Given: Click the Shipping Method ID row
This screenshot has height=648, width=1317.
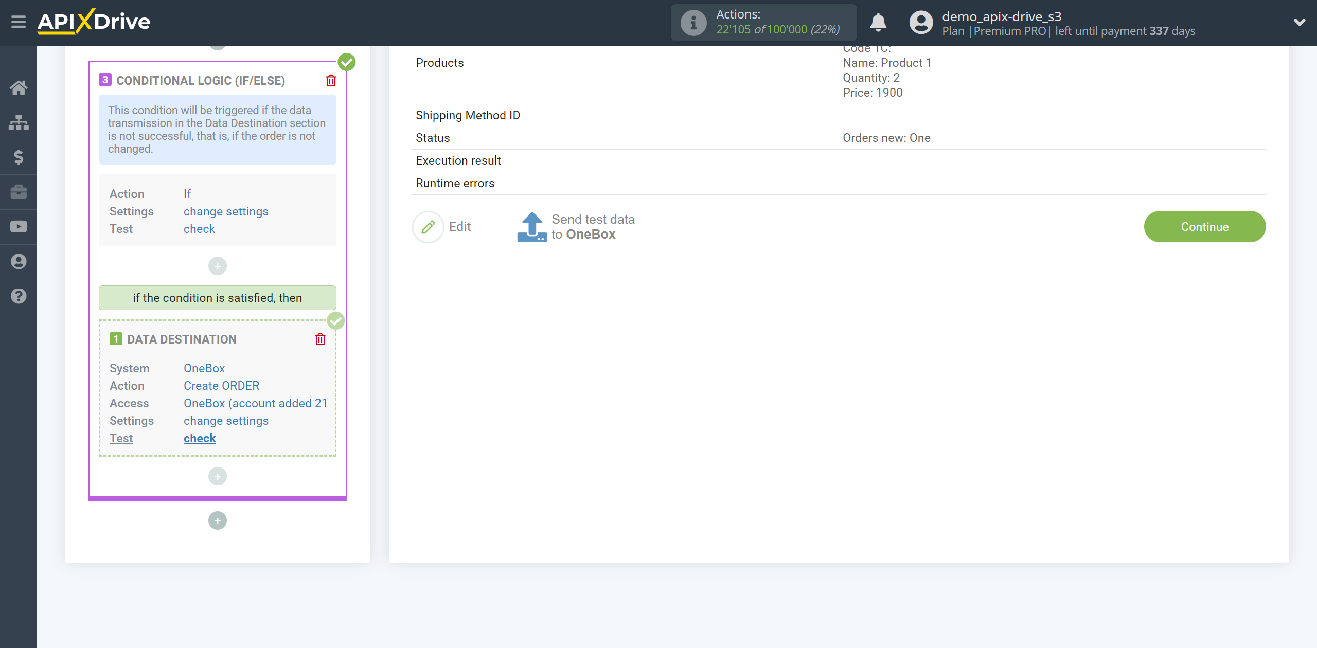Looking at the screenshot, I should [839, 115].
